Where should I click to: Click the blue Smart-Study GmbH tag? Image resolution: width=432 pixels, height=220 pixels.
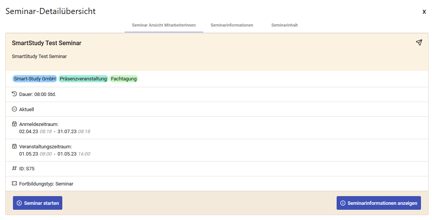coord(35,79)
